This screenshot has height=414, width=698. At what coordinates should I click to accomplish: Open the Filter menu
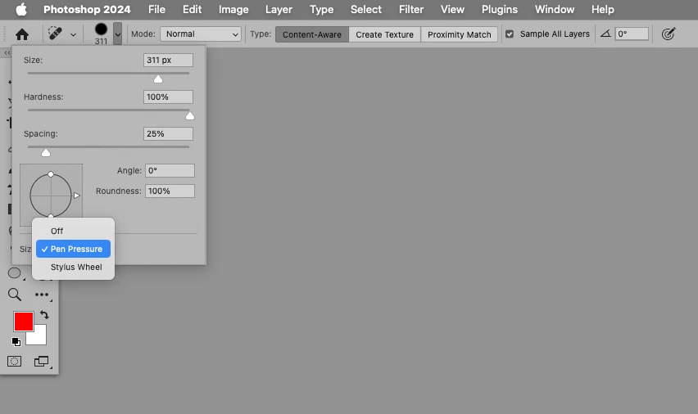point(411,9)
